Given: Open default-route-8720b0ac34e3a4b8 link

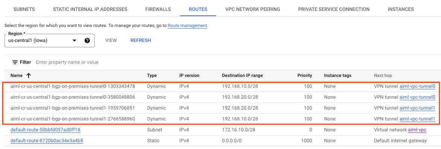Looking at the screenshot, I should [x=47, y=141].
